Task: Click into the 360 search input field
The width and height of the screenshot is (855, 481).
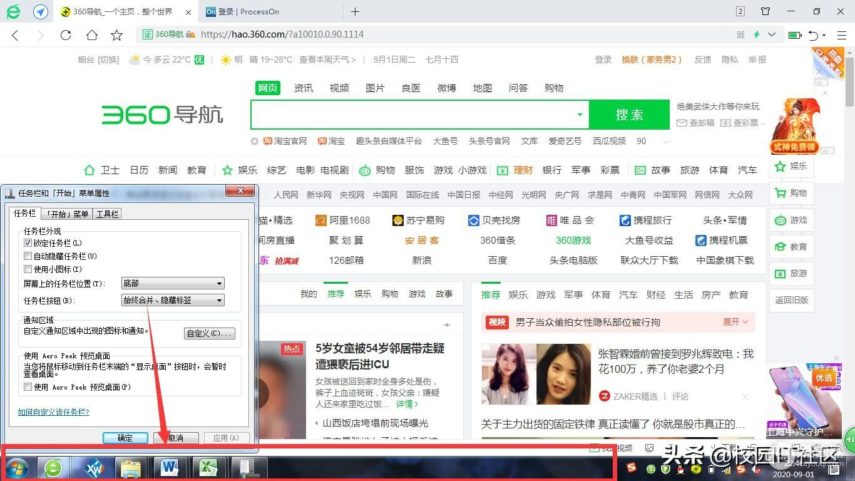Action: coord(413,115)
